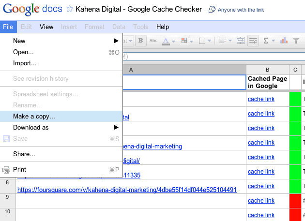Click cache link in row 9
This screenshot has width=305, height=221.
261,200
